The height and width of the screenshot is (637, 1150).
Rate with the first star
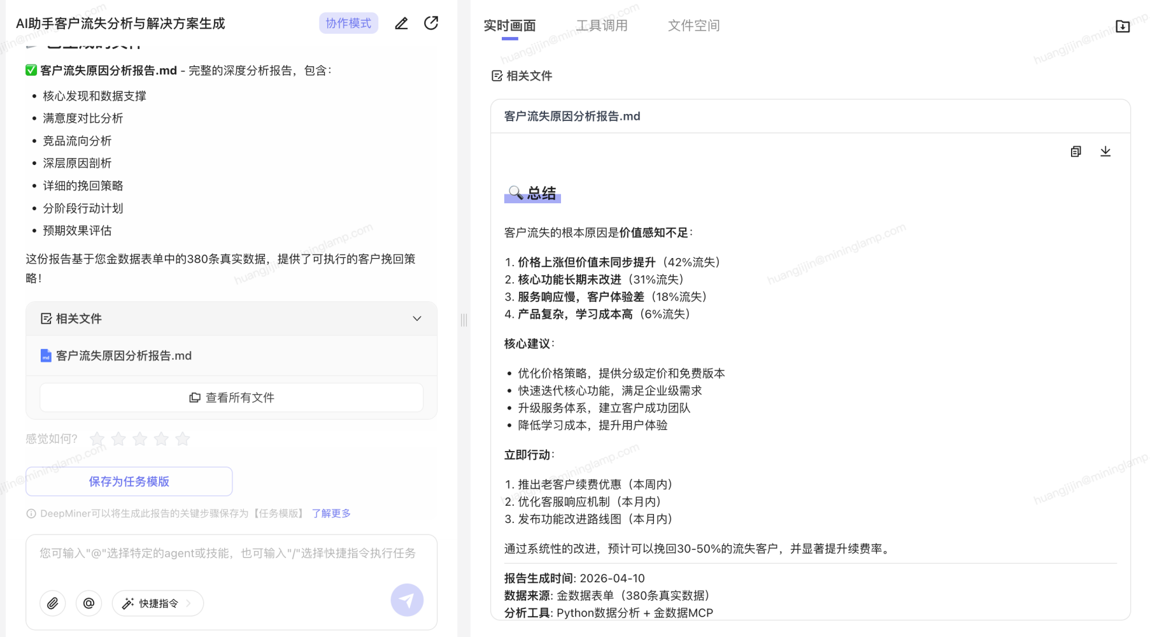[x=97, y=439]
